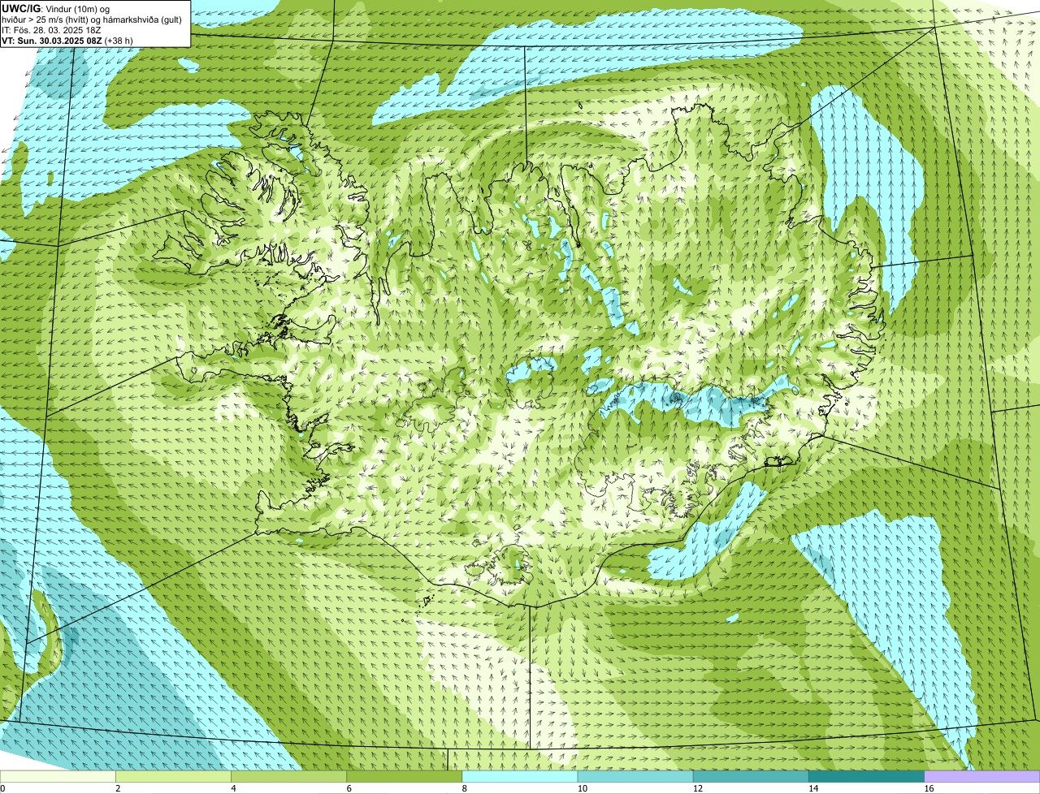The image size is (1040, 794).
Task: Click the lavender legend swatch above 16
Action: tap(982, 777)
